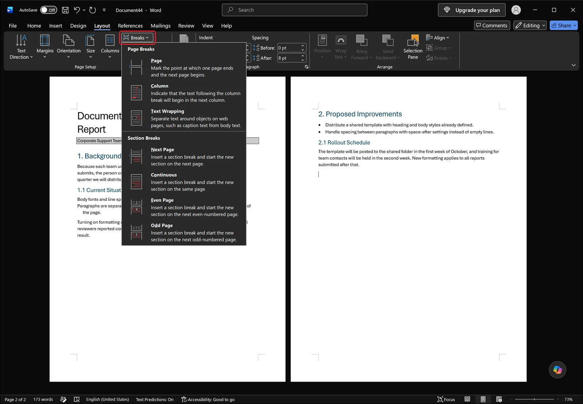The image size is (583, 404).
Task: Switch to the View tab
Action: pyautogui.click(x=208, y=26)
